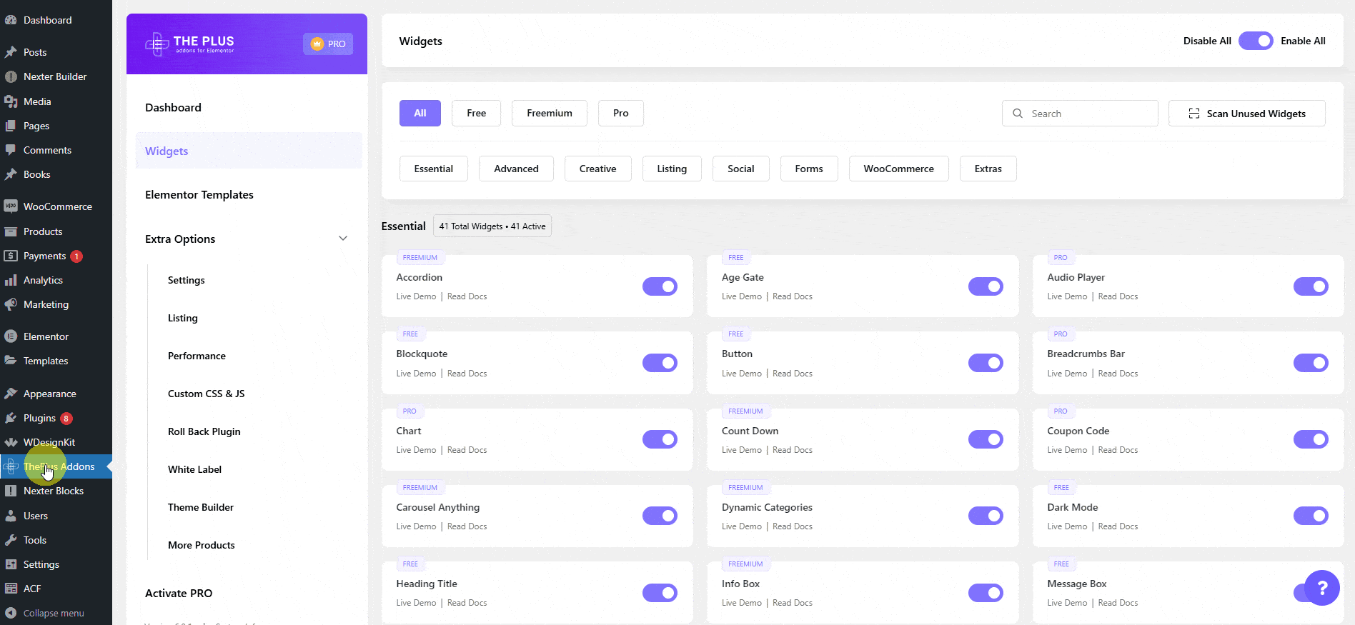Select the Pro filter tab
Viewport: 1355px width, 625px height.
pos(621,113)
